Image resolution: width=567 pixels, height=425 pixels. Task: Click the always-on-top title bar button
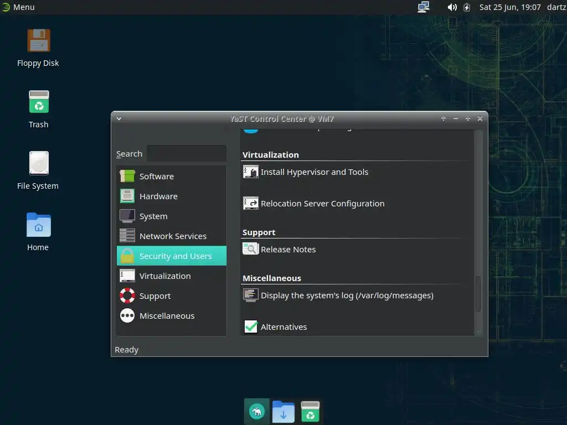coord(444,118)
